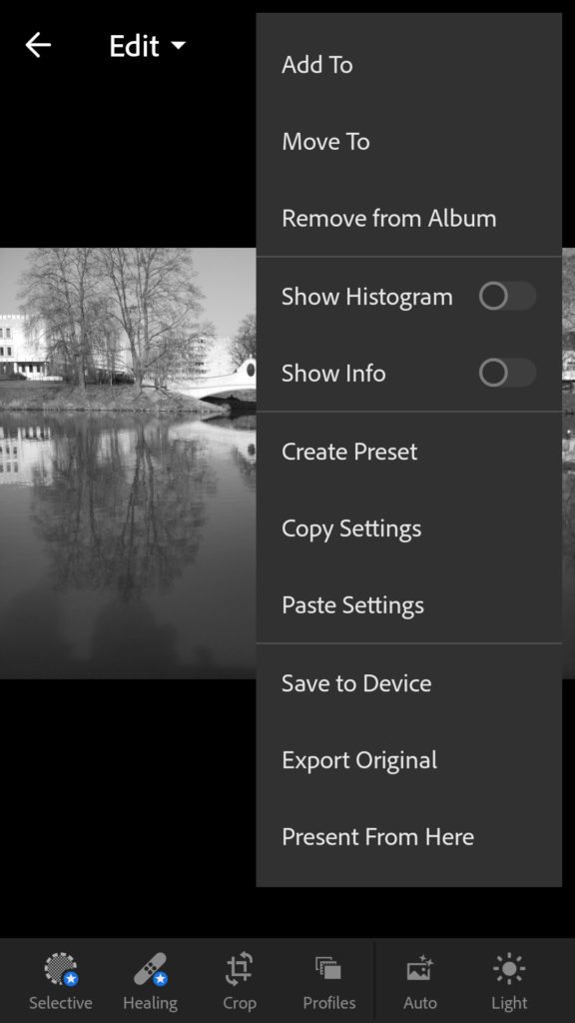Screen dimensions: 575x1023
Task: Turn on the Show Info switch
Action: pyautogui.click(x=508, y=374)
